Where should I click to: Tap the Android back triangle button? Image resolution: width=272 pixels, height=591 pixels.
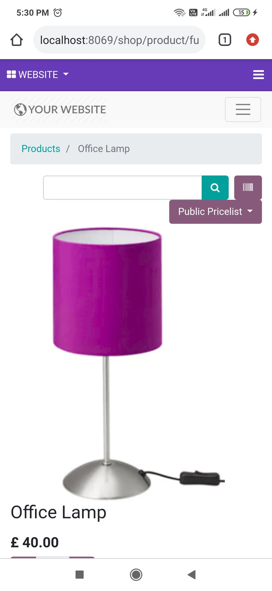point(192,574)
